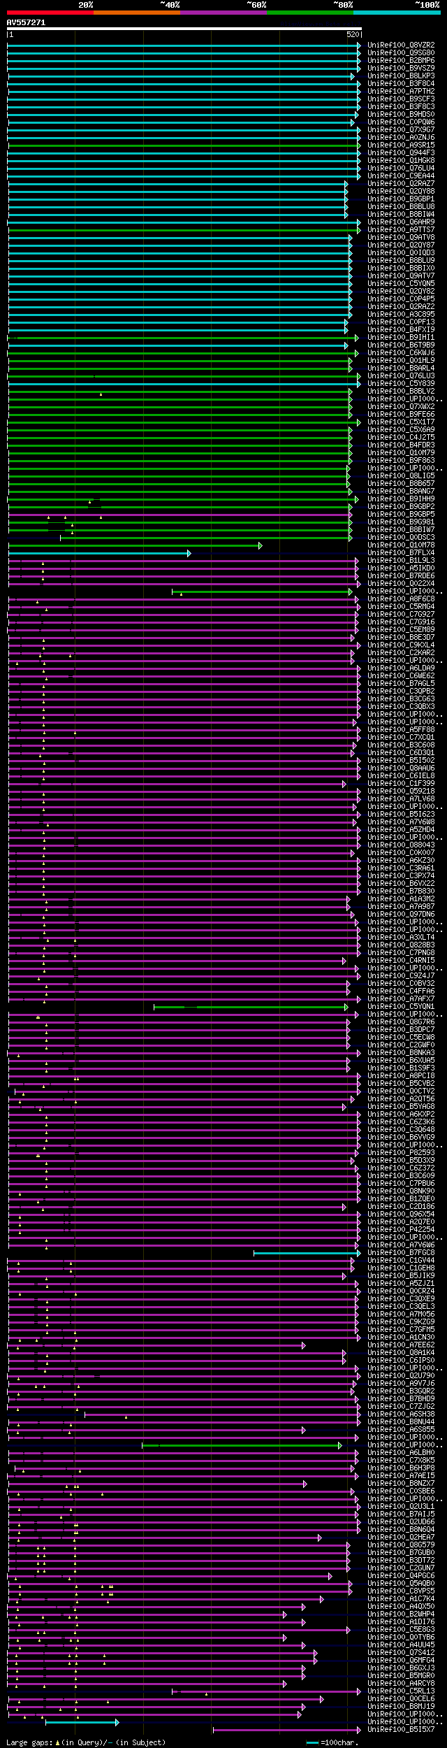
Task: Select UniRef100_B8BIW4 in the hit list
Action: click(401, 215)
